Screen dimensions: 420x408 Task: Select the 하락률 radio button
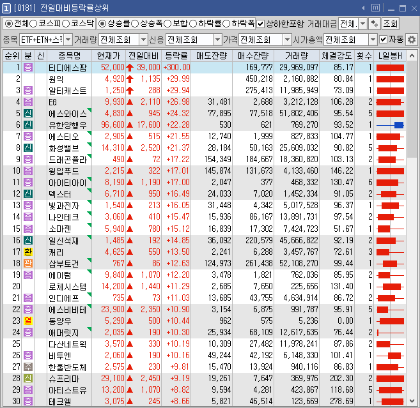point(193,24)
